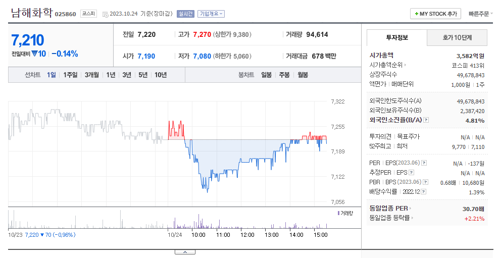
Task: Click the help icon beside PER EPS(2023.06)
Action: 424,163
